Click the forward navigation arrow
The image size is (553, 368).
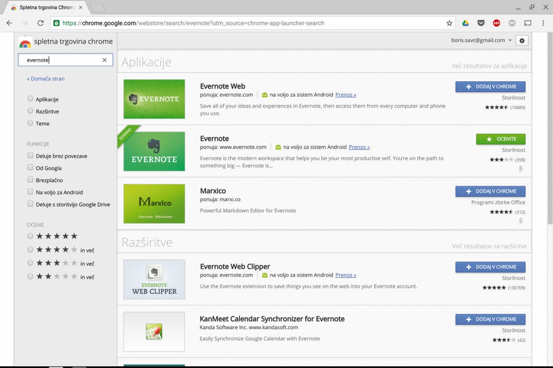(x=25, y=23)
